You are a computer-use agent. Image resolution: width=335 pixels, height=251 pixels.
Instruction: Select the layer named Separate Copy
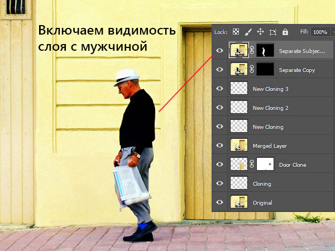297,70
